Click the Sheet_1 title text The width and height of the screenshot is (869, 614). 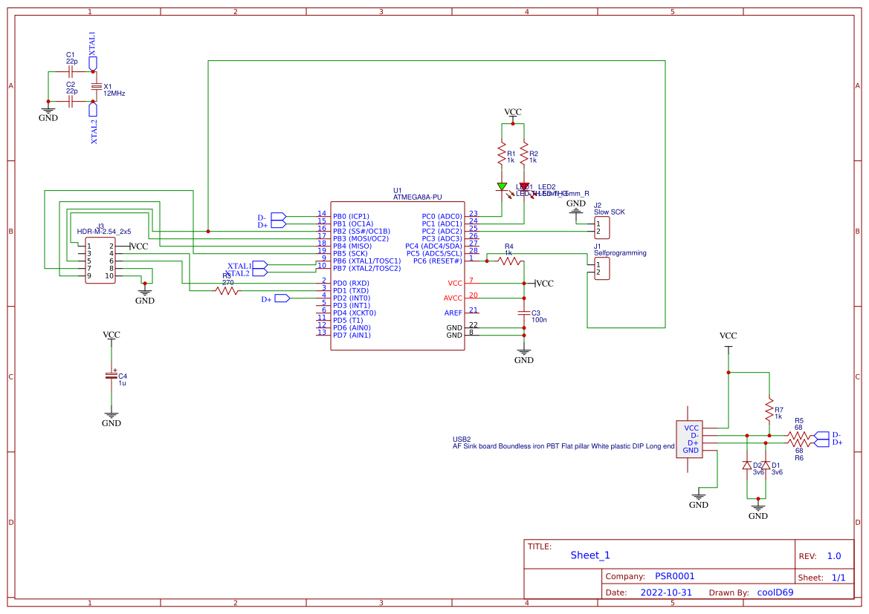[589, 555]
